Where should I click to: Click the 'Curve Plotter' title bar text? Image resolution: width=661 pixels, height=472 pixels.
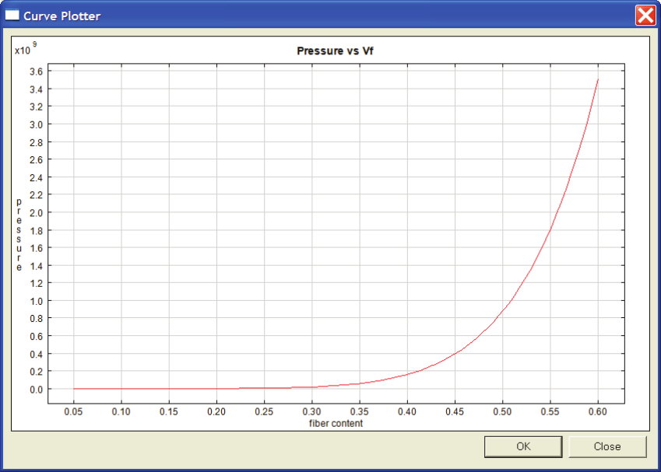click(62, 16)
